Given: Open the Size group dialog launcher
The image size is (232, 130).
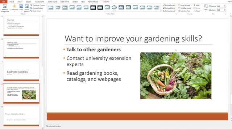Looking at the screenshot, I should (x=225, y=14).
